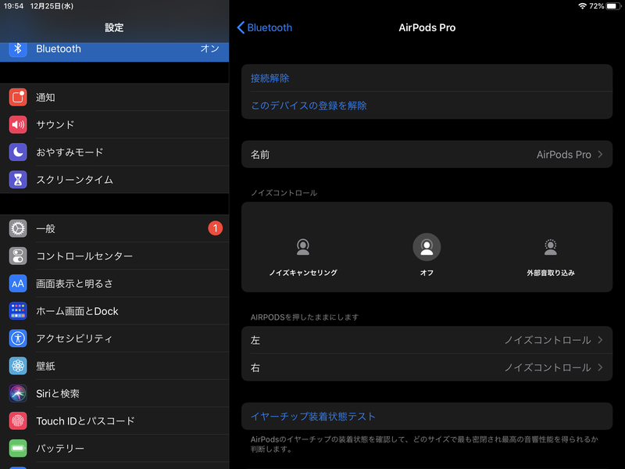Viewport: 625px width, 469px height.
Task: Select オフ noise control mode
Action: coord(427,247)
